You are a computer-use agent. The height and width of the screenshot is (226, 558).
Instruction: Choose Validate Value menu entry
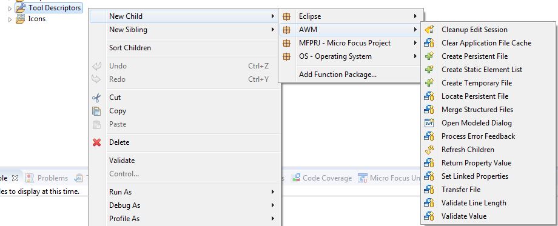488,216
